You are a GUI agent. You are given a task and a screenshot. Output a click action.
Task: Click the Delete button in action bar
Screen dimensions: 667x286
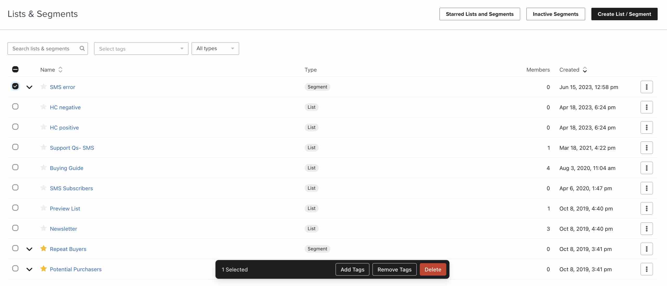pyautogui.click(x=433, y=269)
